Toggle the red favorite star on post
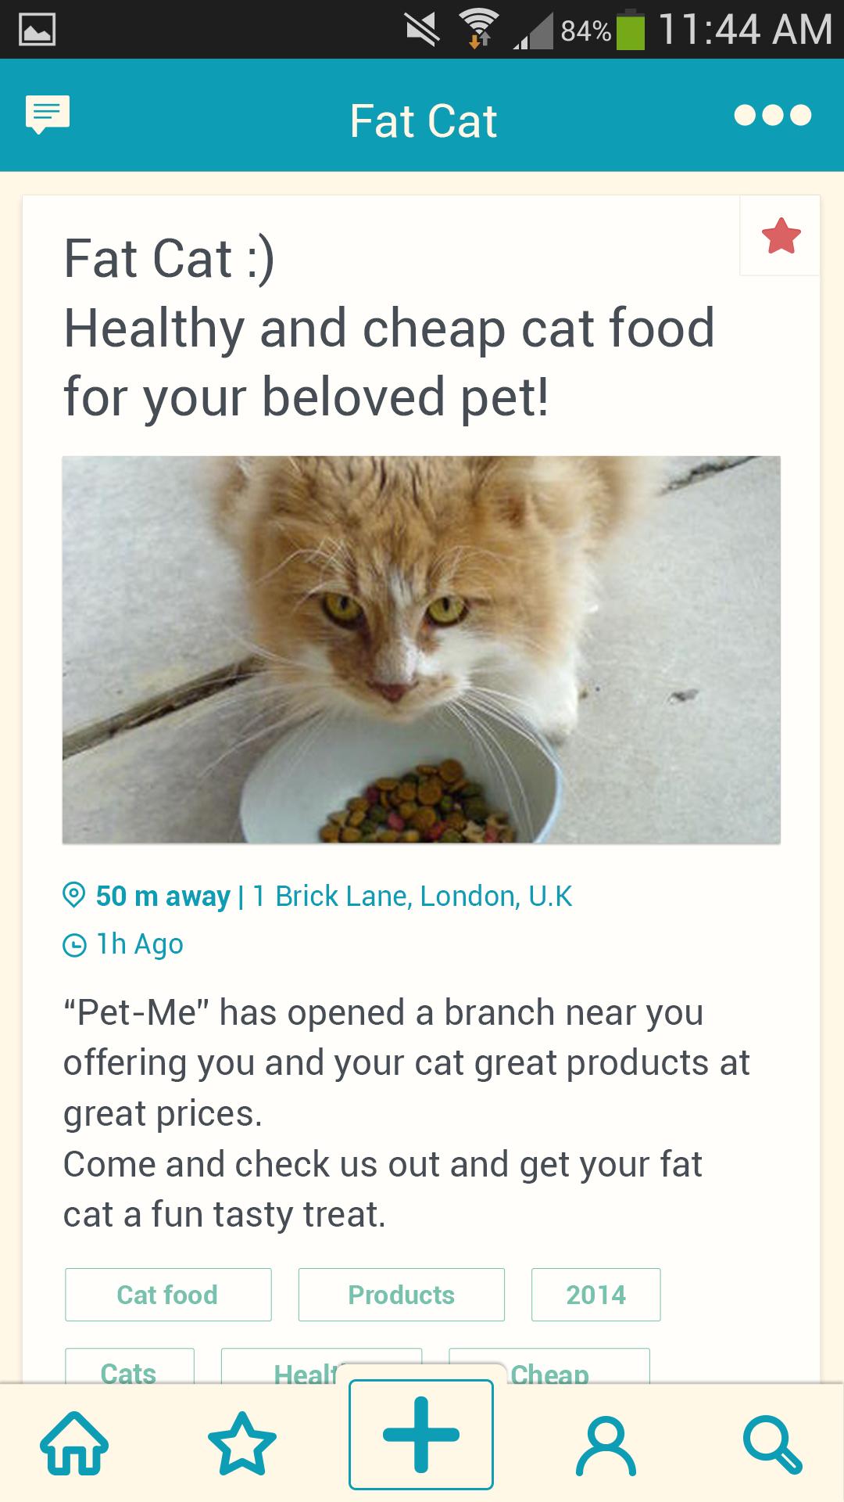The width and height of the screenshot is (844, 1502). (x=781, y=236)
